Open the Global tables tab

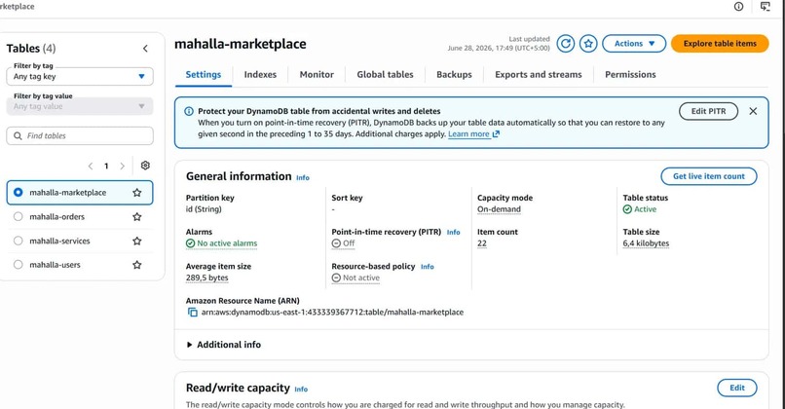pyautogui.click(x=385, y=75)
